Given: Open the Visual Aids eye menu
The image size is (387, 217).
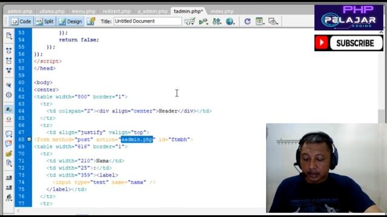Looking at the screenshot, I should (273, 22).
